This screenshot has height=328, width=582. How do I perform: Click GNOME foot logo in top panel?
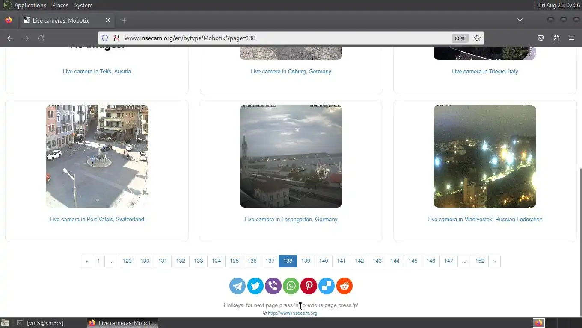click(x=7, y=5)
